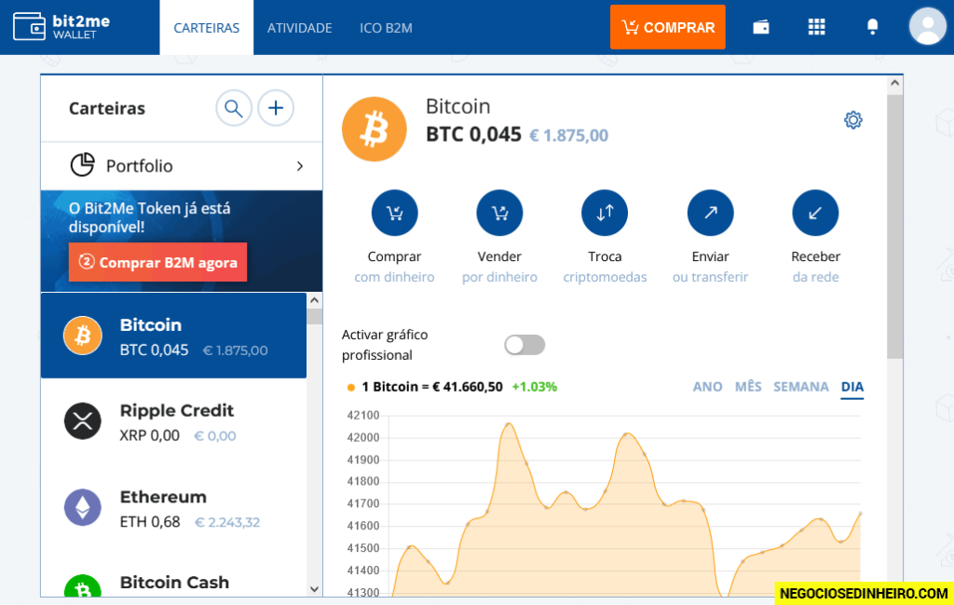954x605 pixels.
Task: Click the +1.03% change value
Action: pyautogui.click(x=534, y=387)
